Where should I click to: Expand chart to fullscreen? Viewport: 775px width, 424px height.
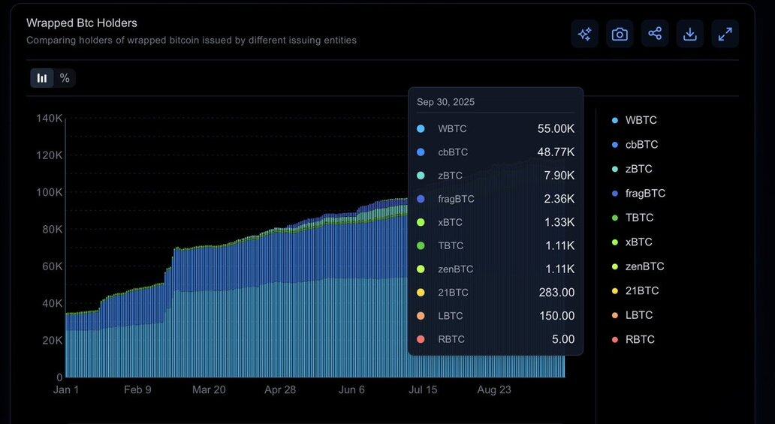pyautogui.click(x=725, y=34)
